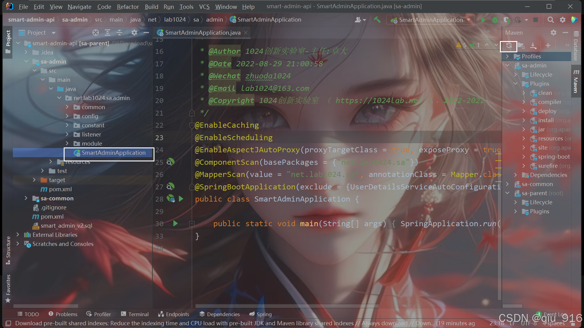This screenshot has height=328, width=584.
Task: Expand the Dependencies node in Maven panel
Action: pos(515,175)
